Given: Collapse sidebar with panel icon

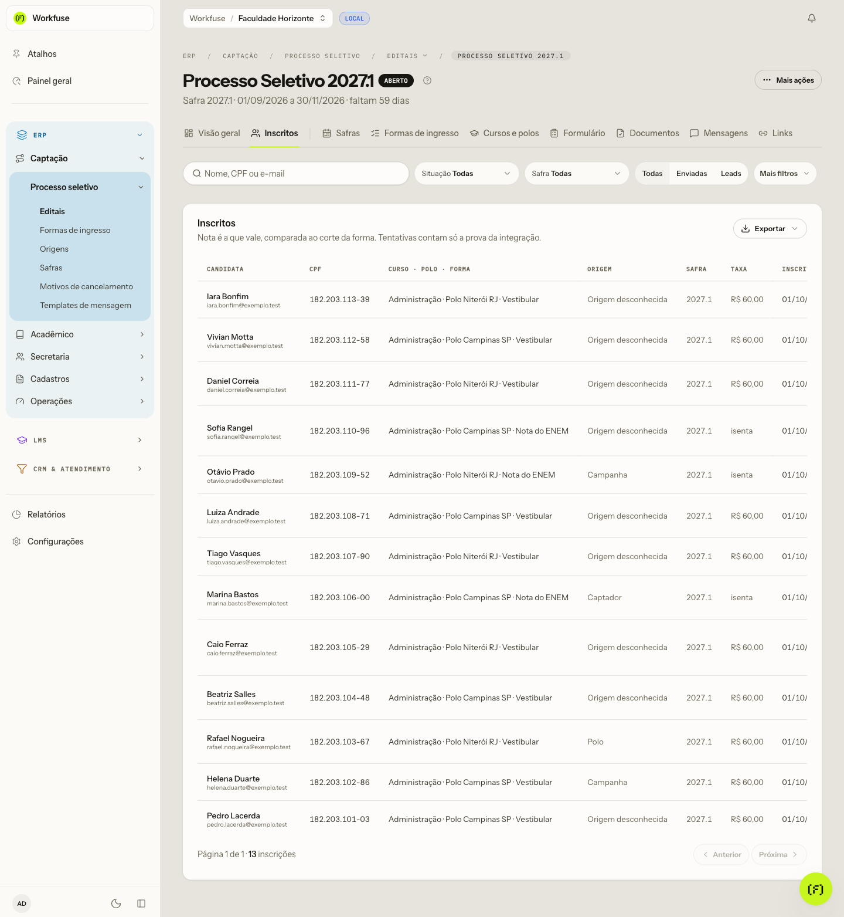Looking at the screenshot, I should [x=141, y=904].
